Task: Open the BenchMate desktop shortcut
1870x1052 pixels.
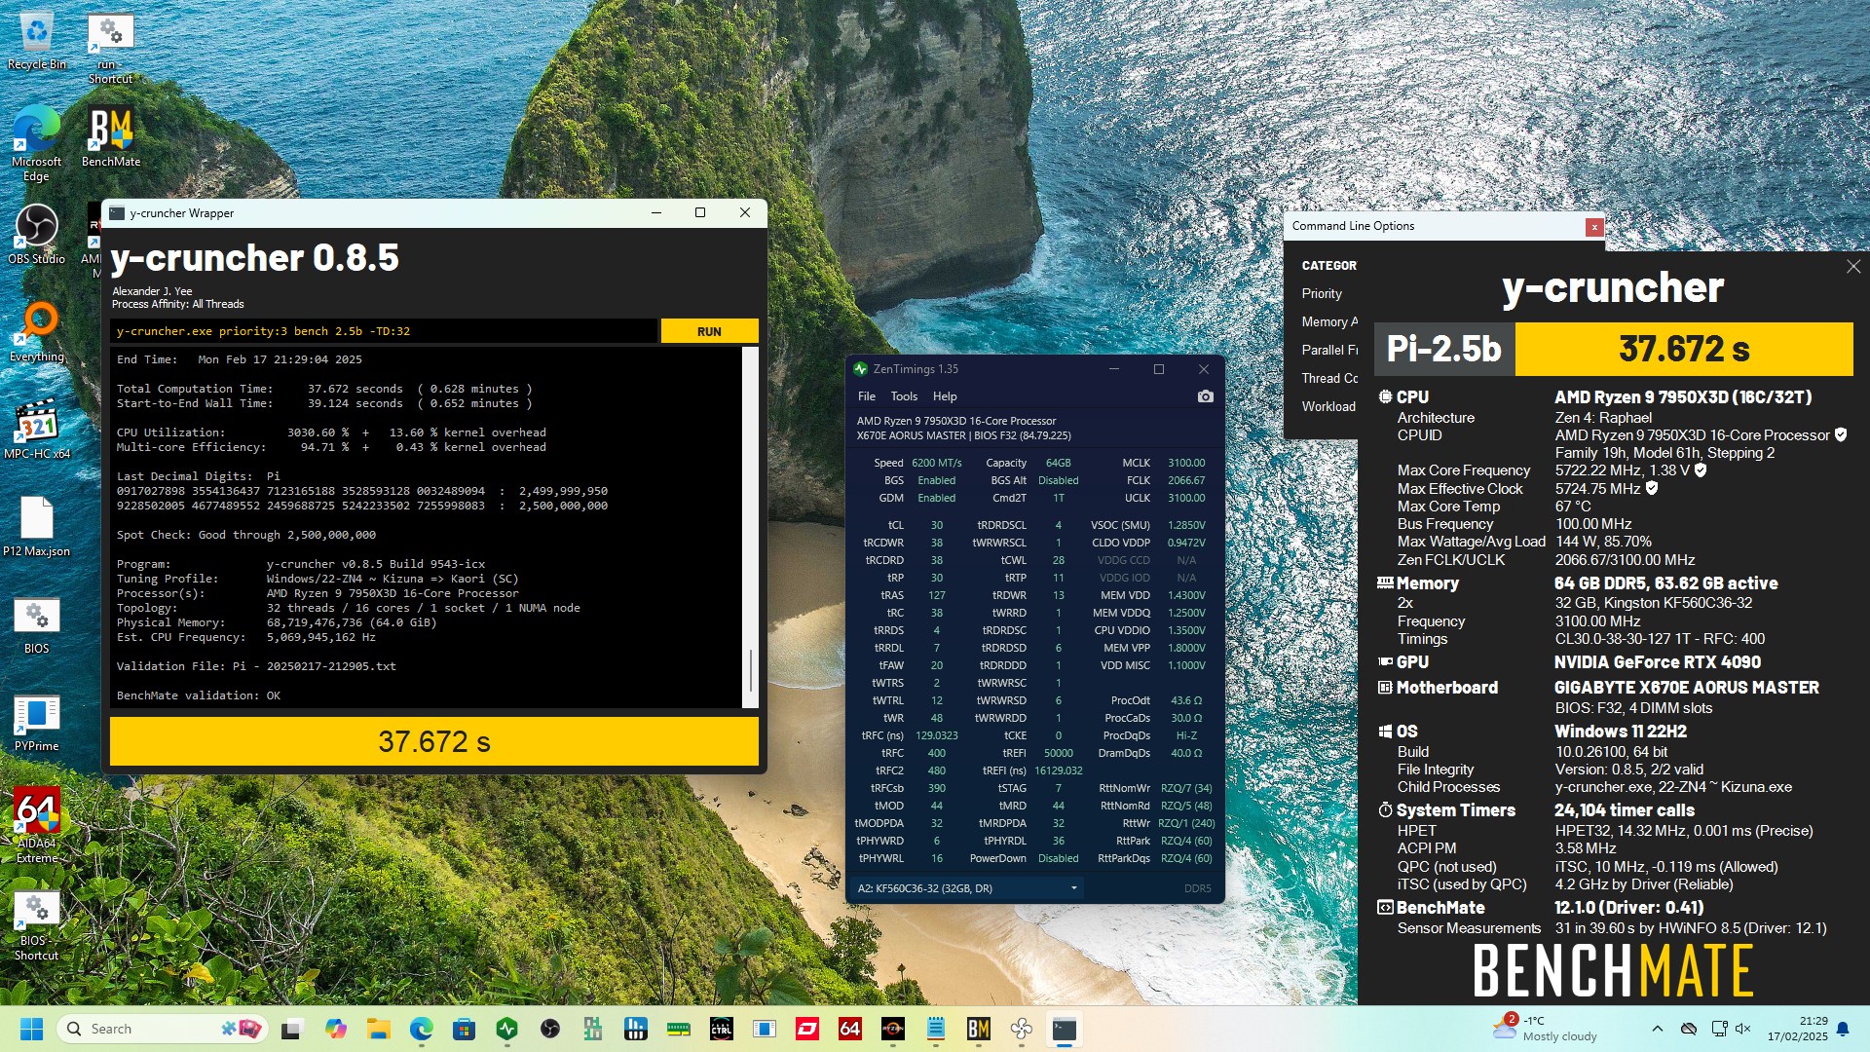Action: (x=110, y=137)
